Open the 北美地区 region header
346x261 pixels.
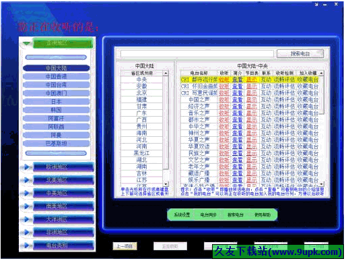coord(63,180)
